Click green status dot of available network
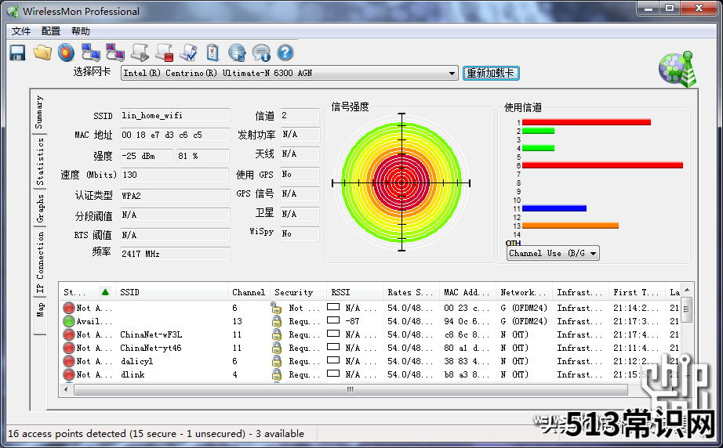The image size is (723, 448). coord(69,321)
